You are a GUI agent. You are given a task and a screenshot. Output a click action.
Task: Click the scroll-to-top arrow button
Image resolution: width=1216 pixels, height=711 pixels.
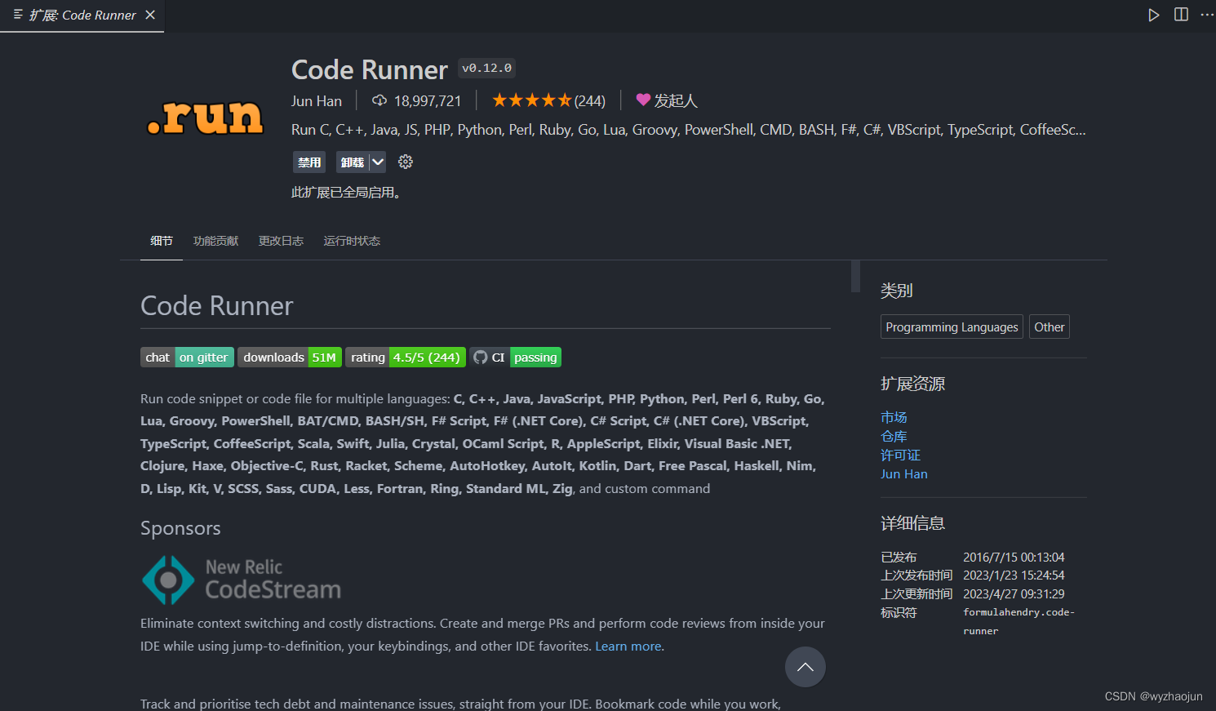pyautogui.click(x=805, y=667)
